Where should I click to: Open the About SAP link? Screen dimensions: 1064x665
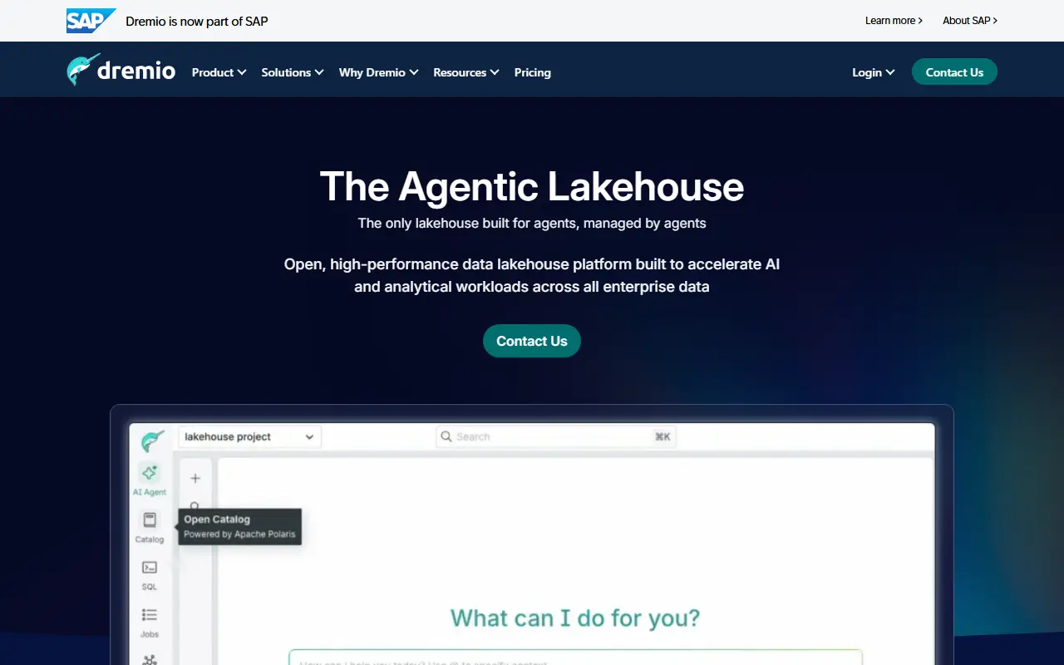coord(970,21)
